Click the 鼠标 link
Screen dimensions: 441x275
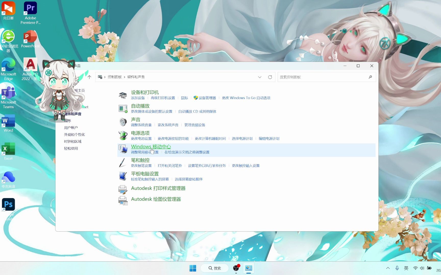[x=185, y=98]
